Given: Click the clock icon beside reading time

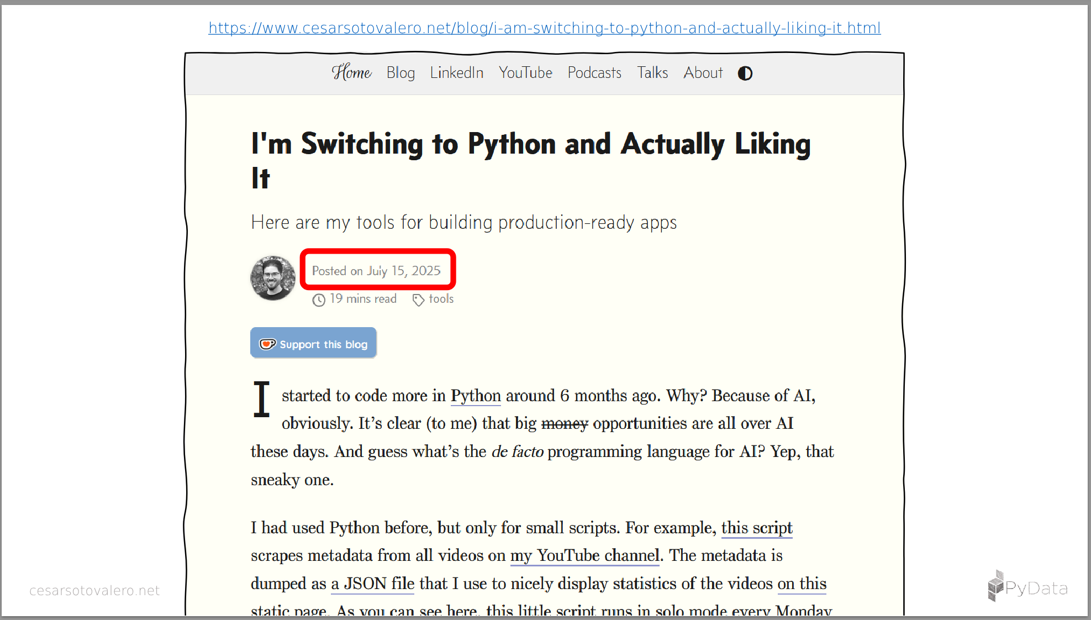Looking at the screenshot, I should [x=319, y=300].
